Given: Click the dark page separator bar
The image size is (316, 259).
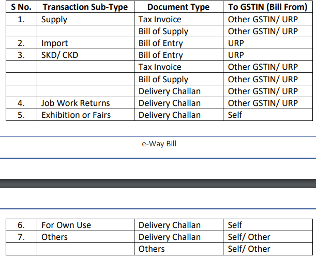Looking at the screenshot, I should (x=158, y=183).
